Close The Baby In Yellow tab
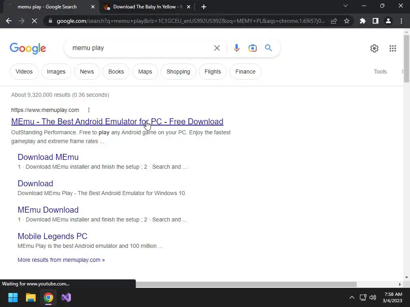 tap(189, 7)
